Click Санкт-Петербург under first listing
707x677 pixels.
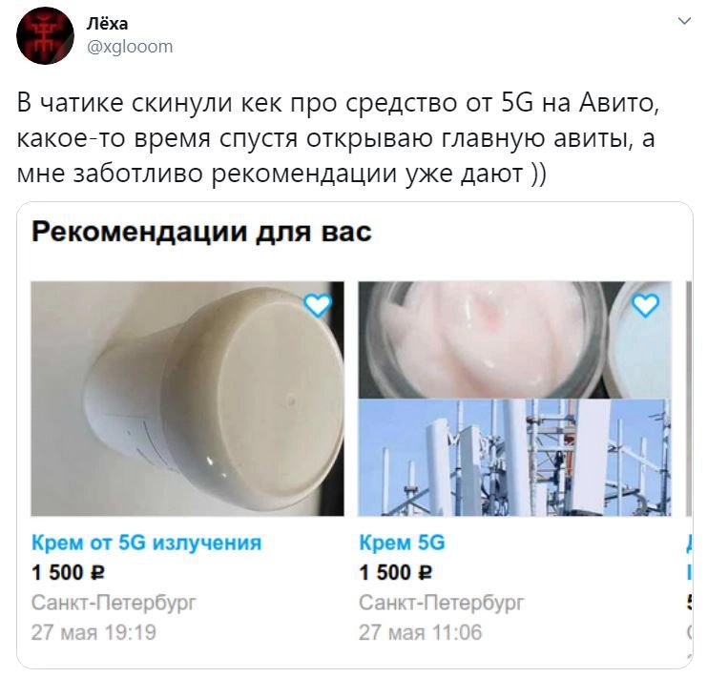114,603
